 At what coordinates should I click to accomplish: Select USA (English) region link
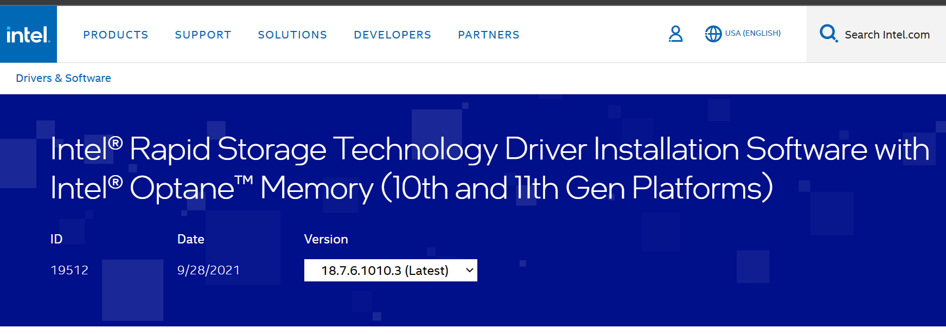tap(753, 33)
